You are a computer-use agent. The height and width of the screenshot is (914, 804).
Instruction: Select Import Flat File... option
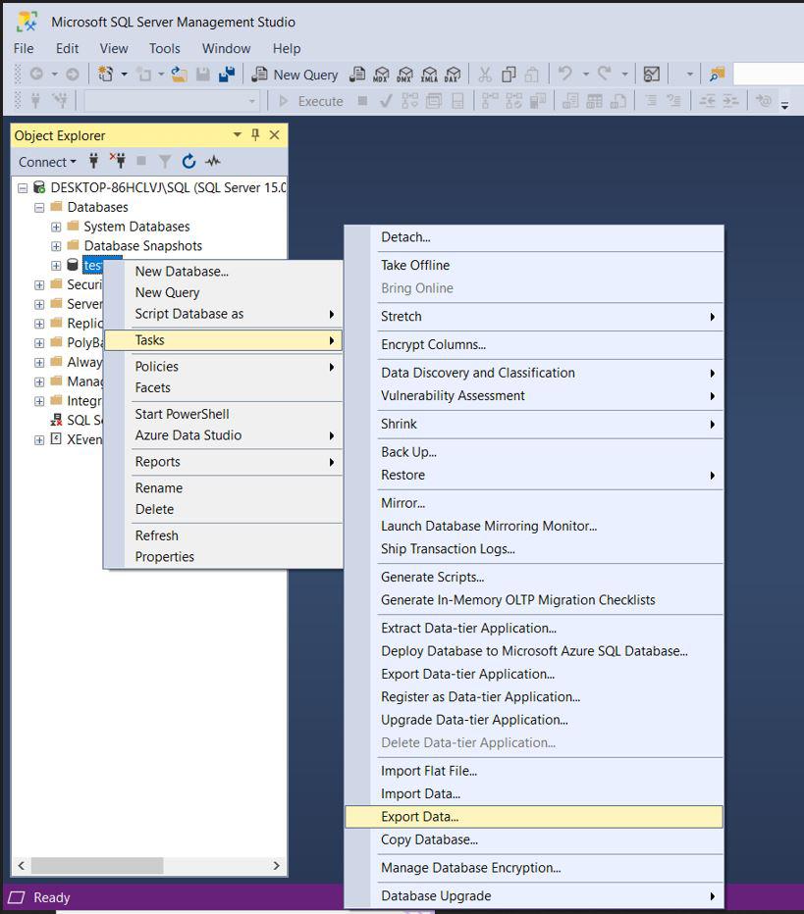click(x=534, y=771)
